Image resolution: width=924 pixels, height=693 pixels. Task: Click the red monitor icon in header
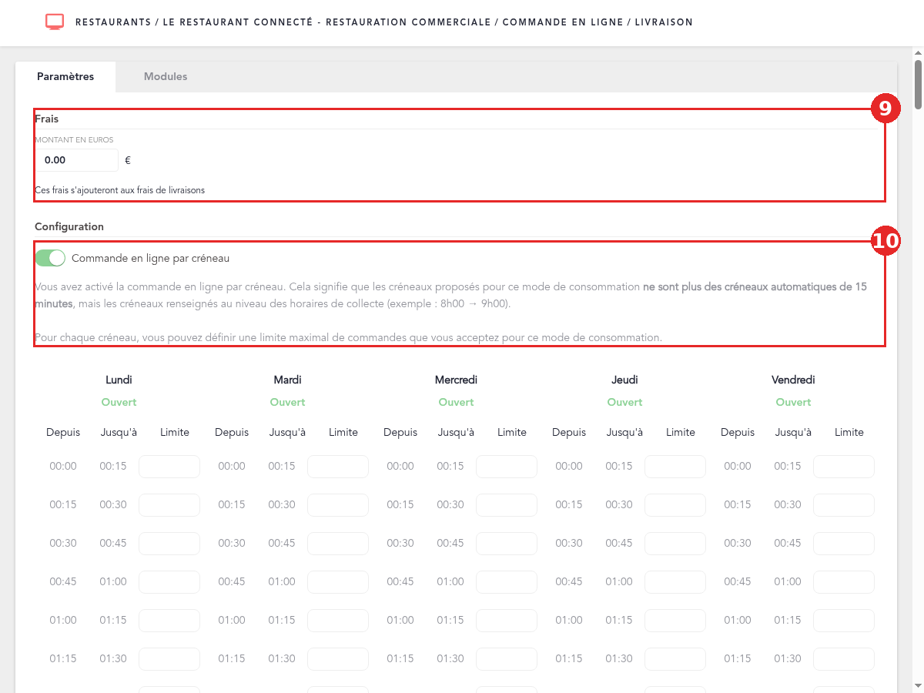tap(55, 22)
